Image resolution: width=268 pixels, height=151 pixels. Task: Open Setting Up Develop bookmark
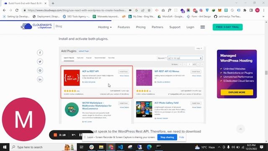click(x=16, y=16)
